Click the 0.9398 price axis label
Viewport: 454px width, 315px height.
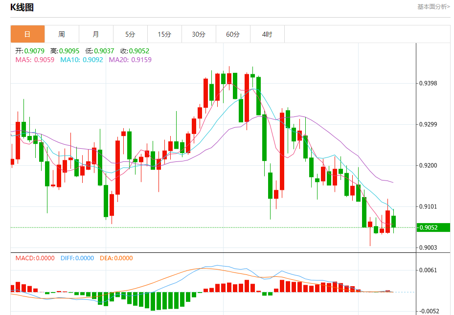[x=428, y=83]
